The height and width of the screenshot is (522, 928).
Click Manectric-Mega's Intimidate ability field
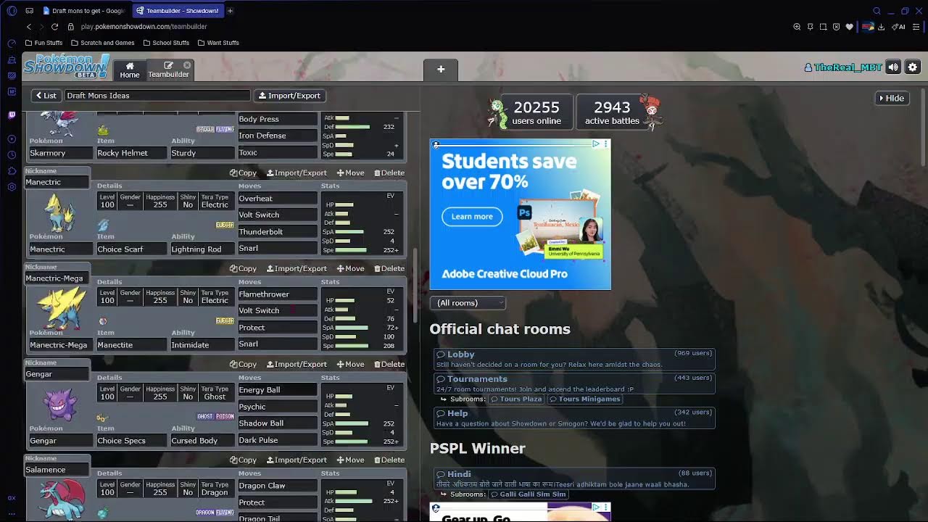(202, 345)
